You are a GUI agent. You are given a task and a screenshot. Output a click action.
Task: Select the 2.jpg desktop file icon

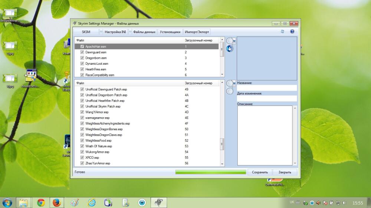10,48
